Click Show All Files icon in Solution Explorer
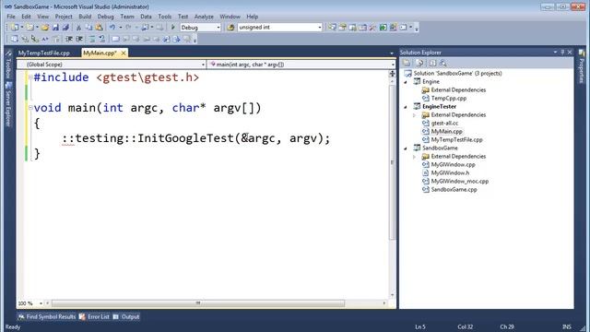 420,64
